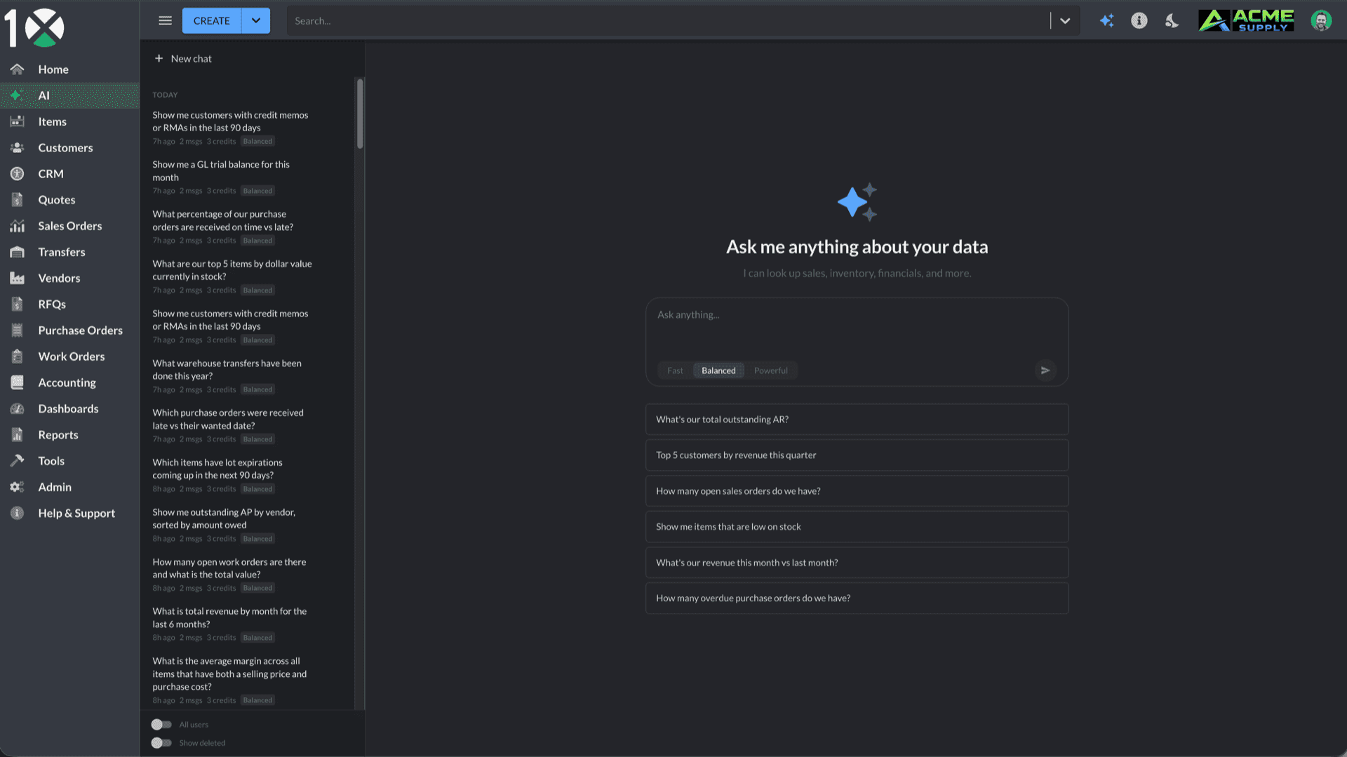Open chat 'How many open work orders'
1347x757 pixels.
pos(248,575)
